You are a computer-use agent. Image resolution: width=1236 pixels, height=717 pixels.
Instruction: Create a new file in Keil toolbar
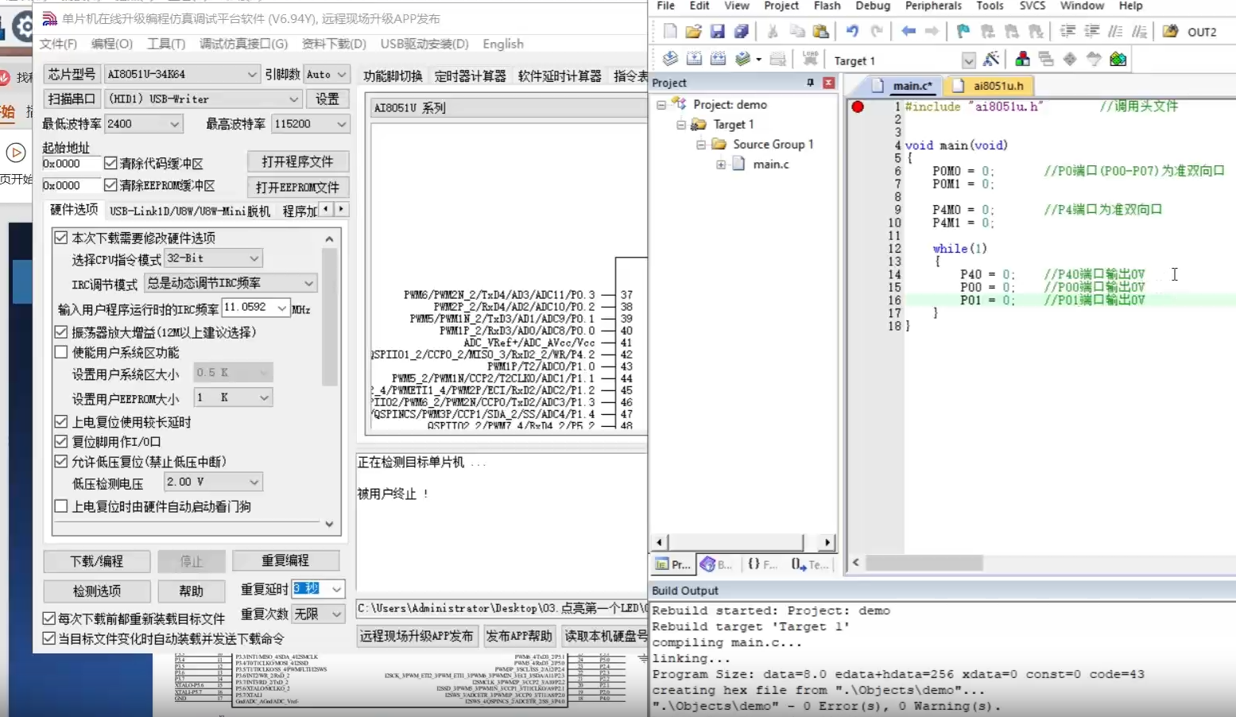click(670, 32)
